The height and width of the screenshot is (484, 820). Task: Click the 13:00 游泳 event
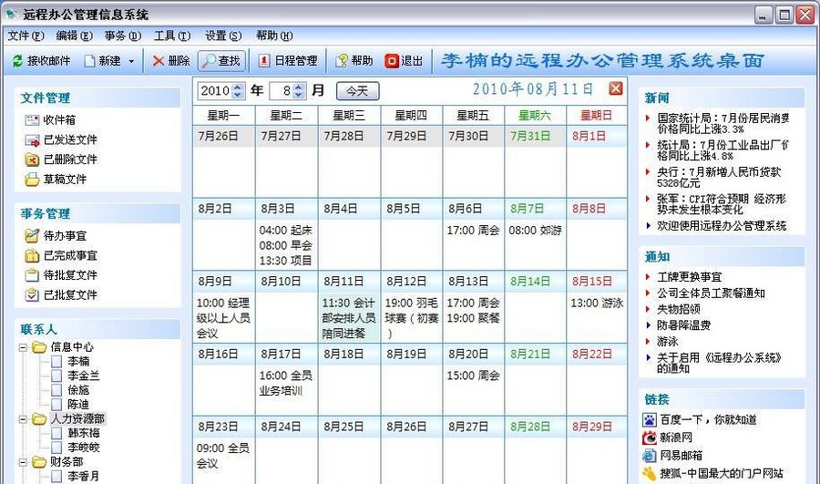(x=597, y=303)
